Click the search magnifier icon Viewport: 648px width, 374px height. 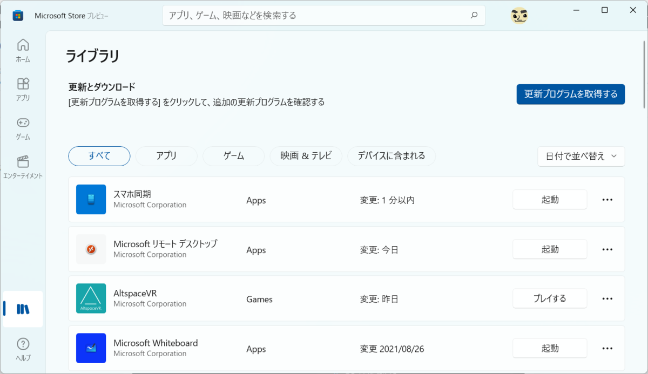[474, 15]
